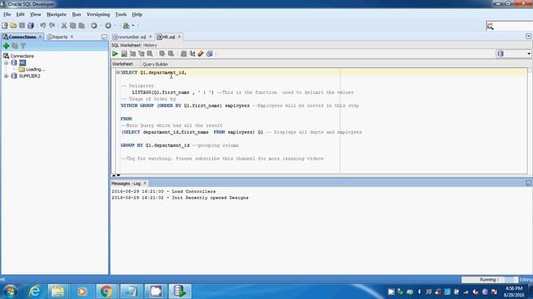Click Refresh connections icon in Connections panel
The width and height of the screenshot is (533, 299).
[15, 46]
